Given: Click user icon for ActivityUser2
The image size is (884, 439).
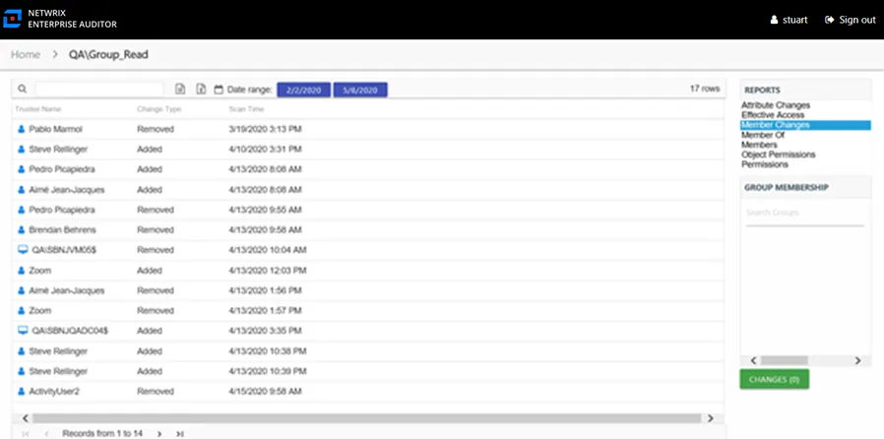Looking at the screenshot, I should coord(22,391).
